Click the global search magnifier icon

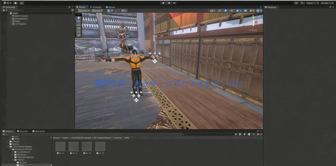302,3
